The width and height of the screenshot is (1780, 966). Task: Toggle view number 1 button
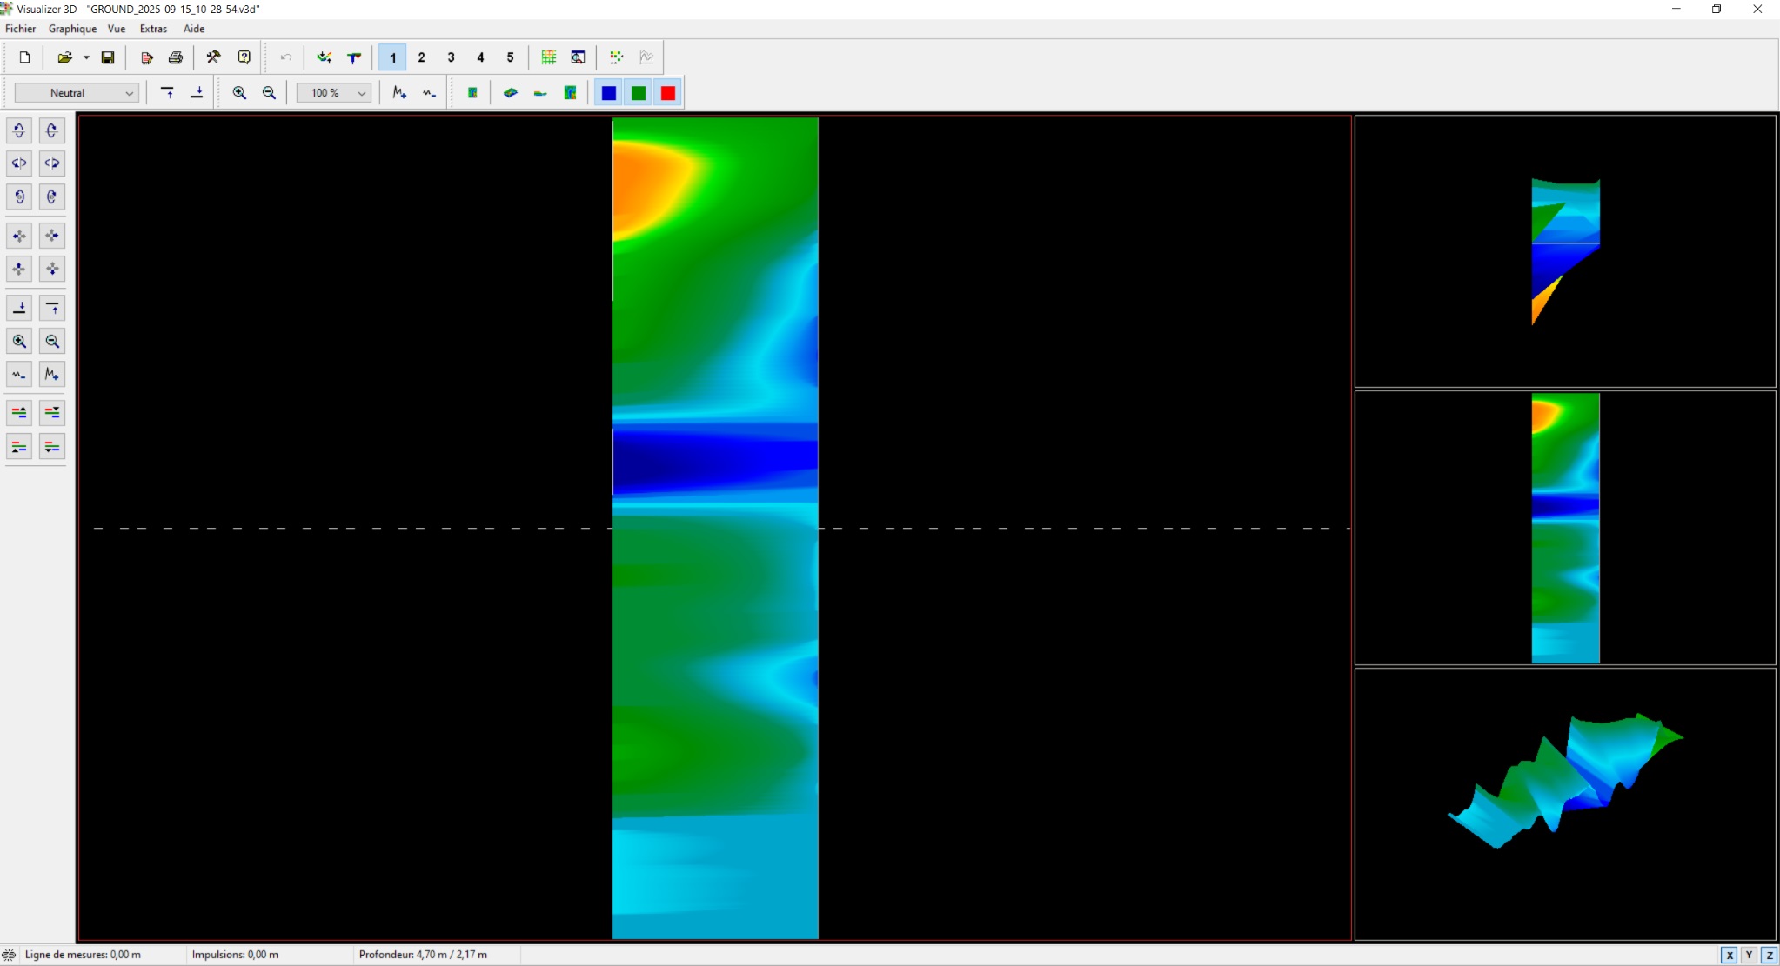point(392,57)
